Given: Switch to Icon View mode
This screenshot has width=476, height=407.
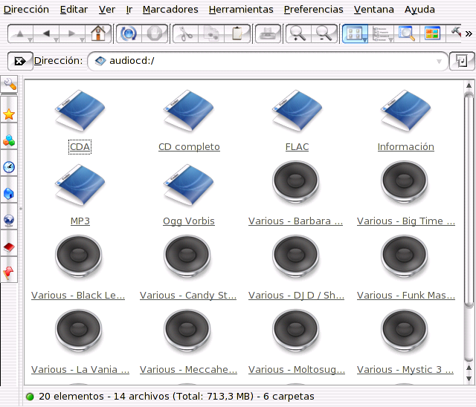Looking at the screenshot, I should [x=353, y=33].
